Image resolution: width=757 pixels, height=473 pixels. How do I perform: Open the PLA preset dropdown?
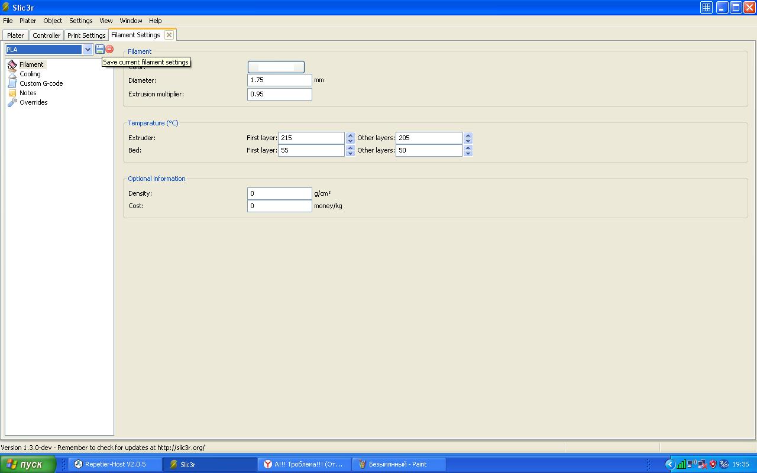[x=88, y=50]
